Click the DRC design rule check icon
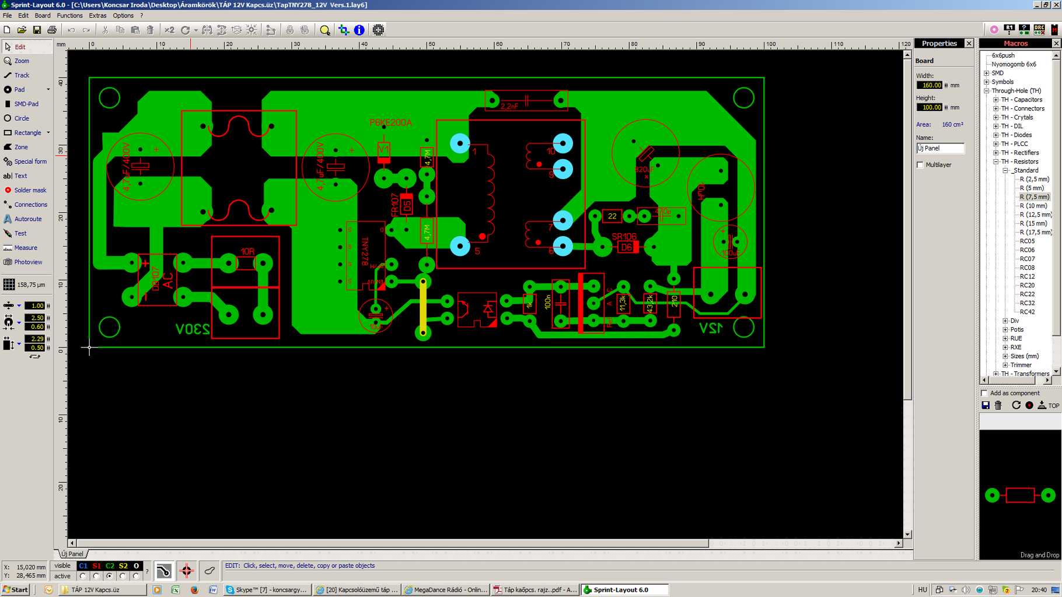1062x597 pixels. pyautogui.click(x=1039, y=29)
